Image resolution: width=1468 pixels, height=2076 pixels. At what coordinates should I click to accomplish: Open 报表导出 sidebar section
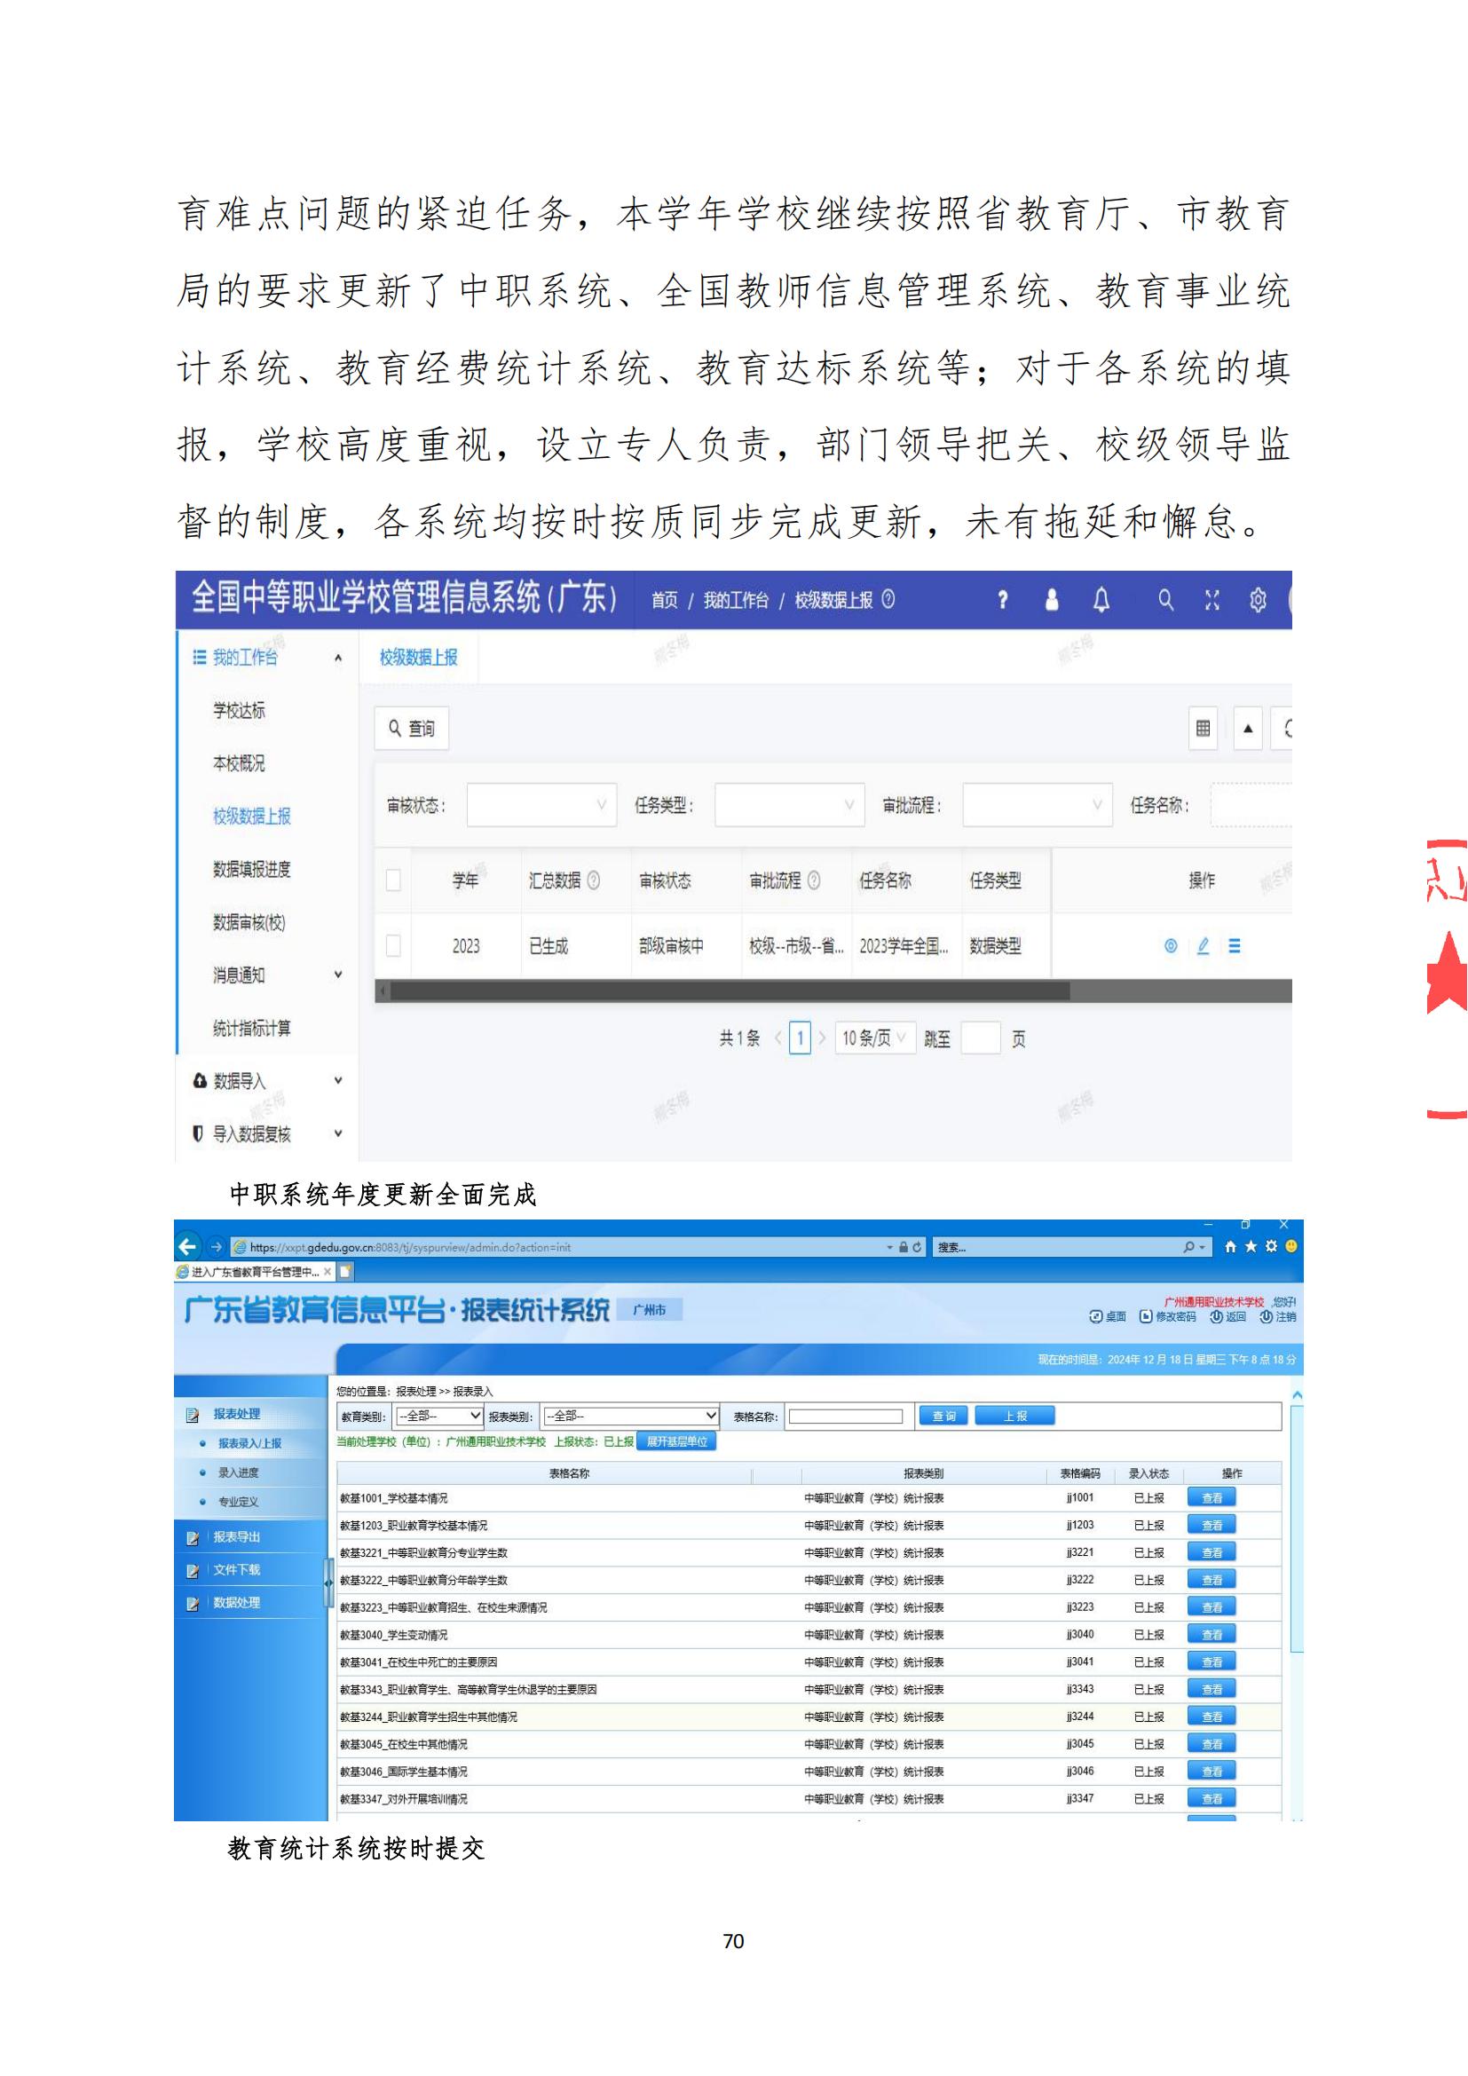coord(236,1537)
